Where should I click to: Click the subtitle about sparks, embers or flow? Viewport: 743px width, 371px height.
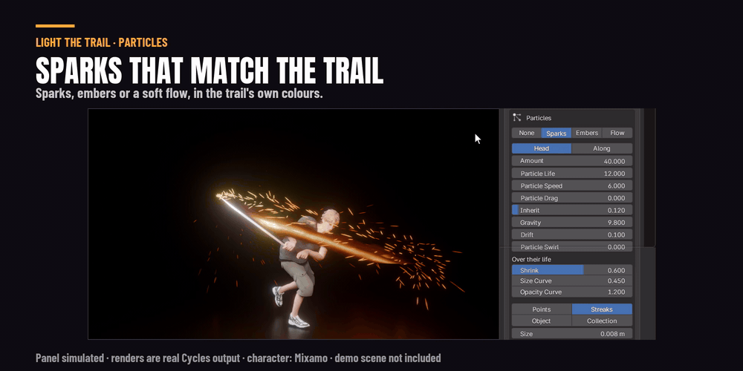click(179, 93)
